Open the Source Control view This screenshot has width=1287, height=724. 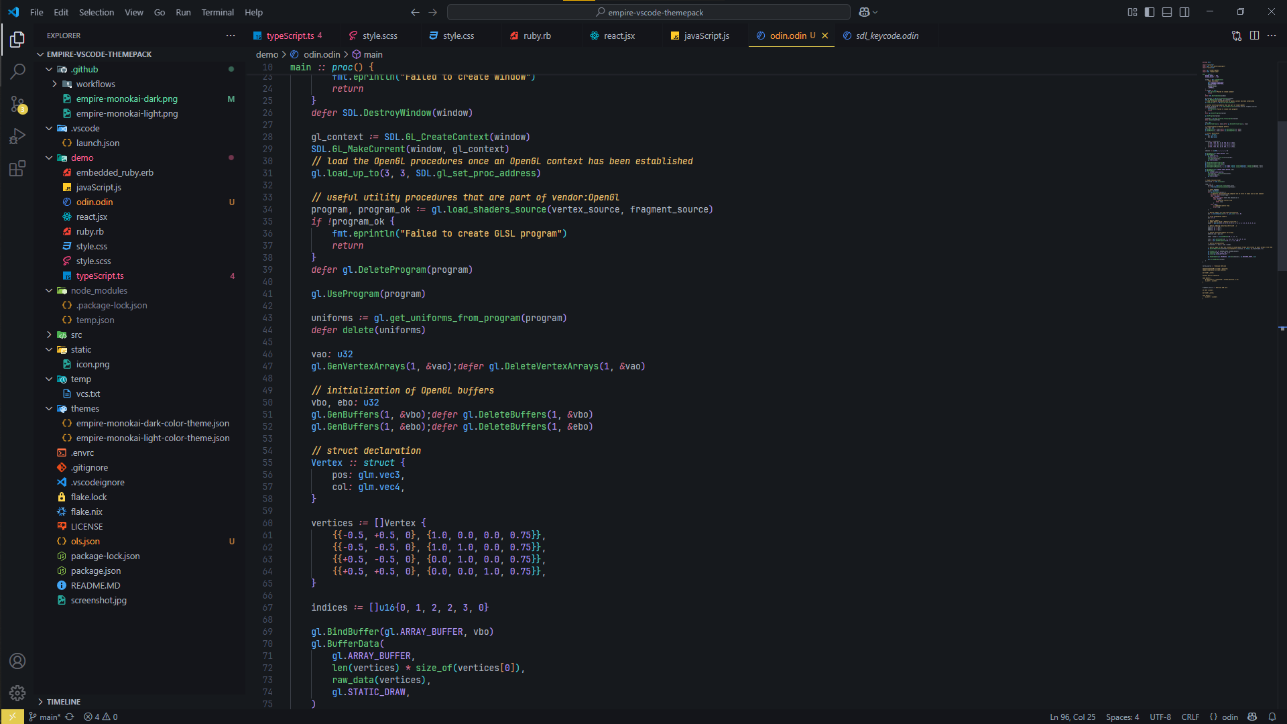pos(17,104)
